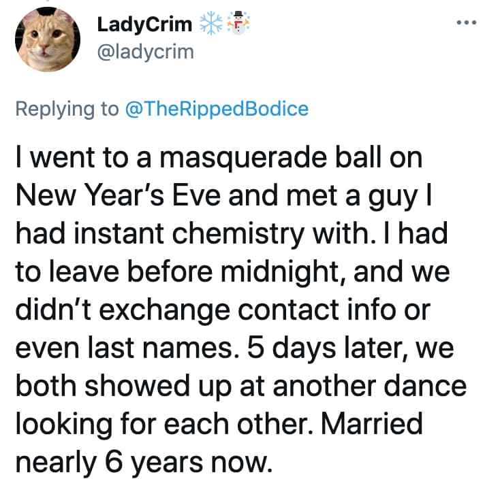The height and width of the screenshot is (494, 500).
Task: Click the snowman emoji in the name
Action: [x=236, y=24]
